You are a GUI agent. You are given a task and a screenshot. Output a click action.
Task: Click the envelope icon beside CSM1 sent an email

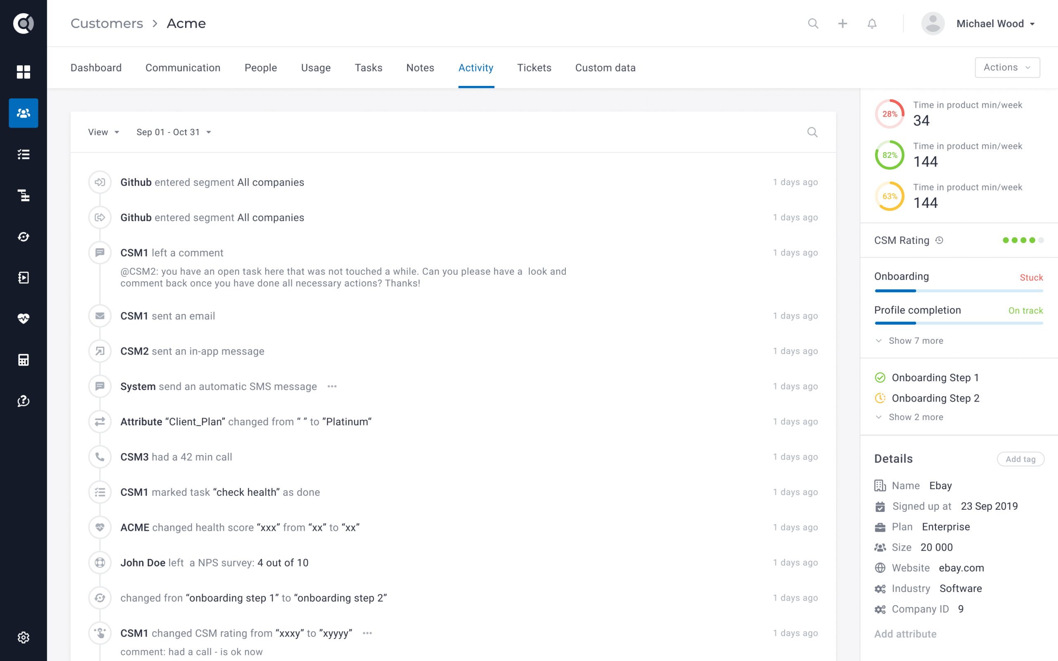[100, 316]
